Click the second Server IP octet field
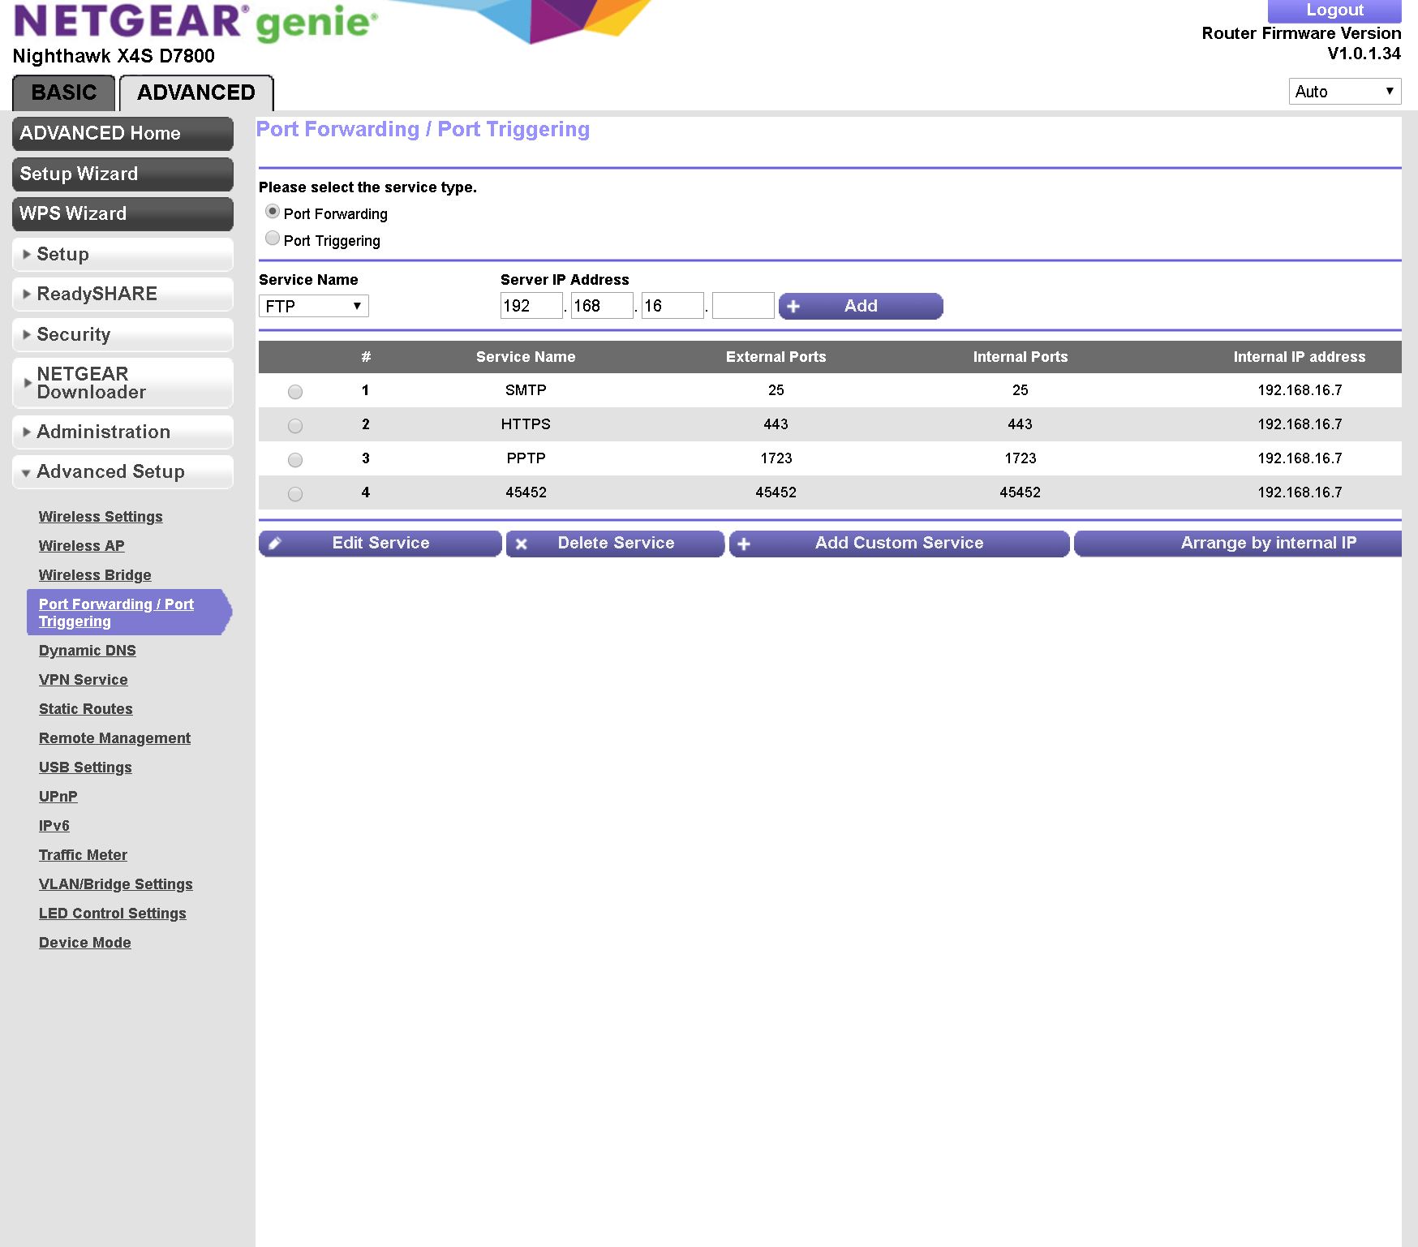Viewport: 1418px width, 1247px height. (602, 306)
